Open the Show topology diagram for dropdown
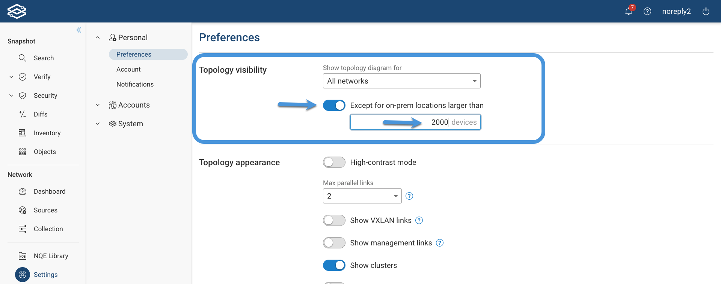This screenshot has width=721, height=284. (x=401, y=81)
